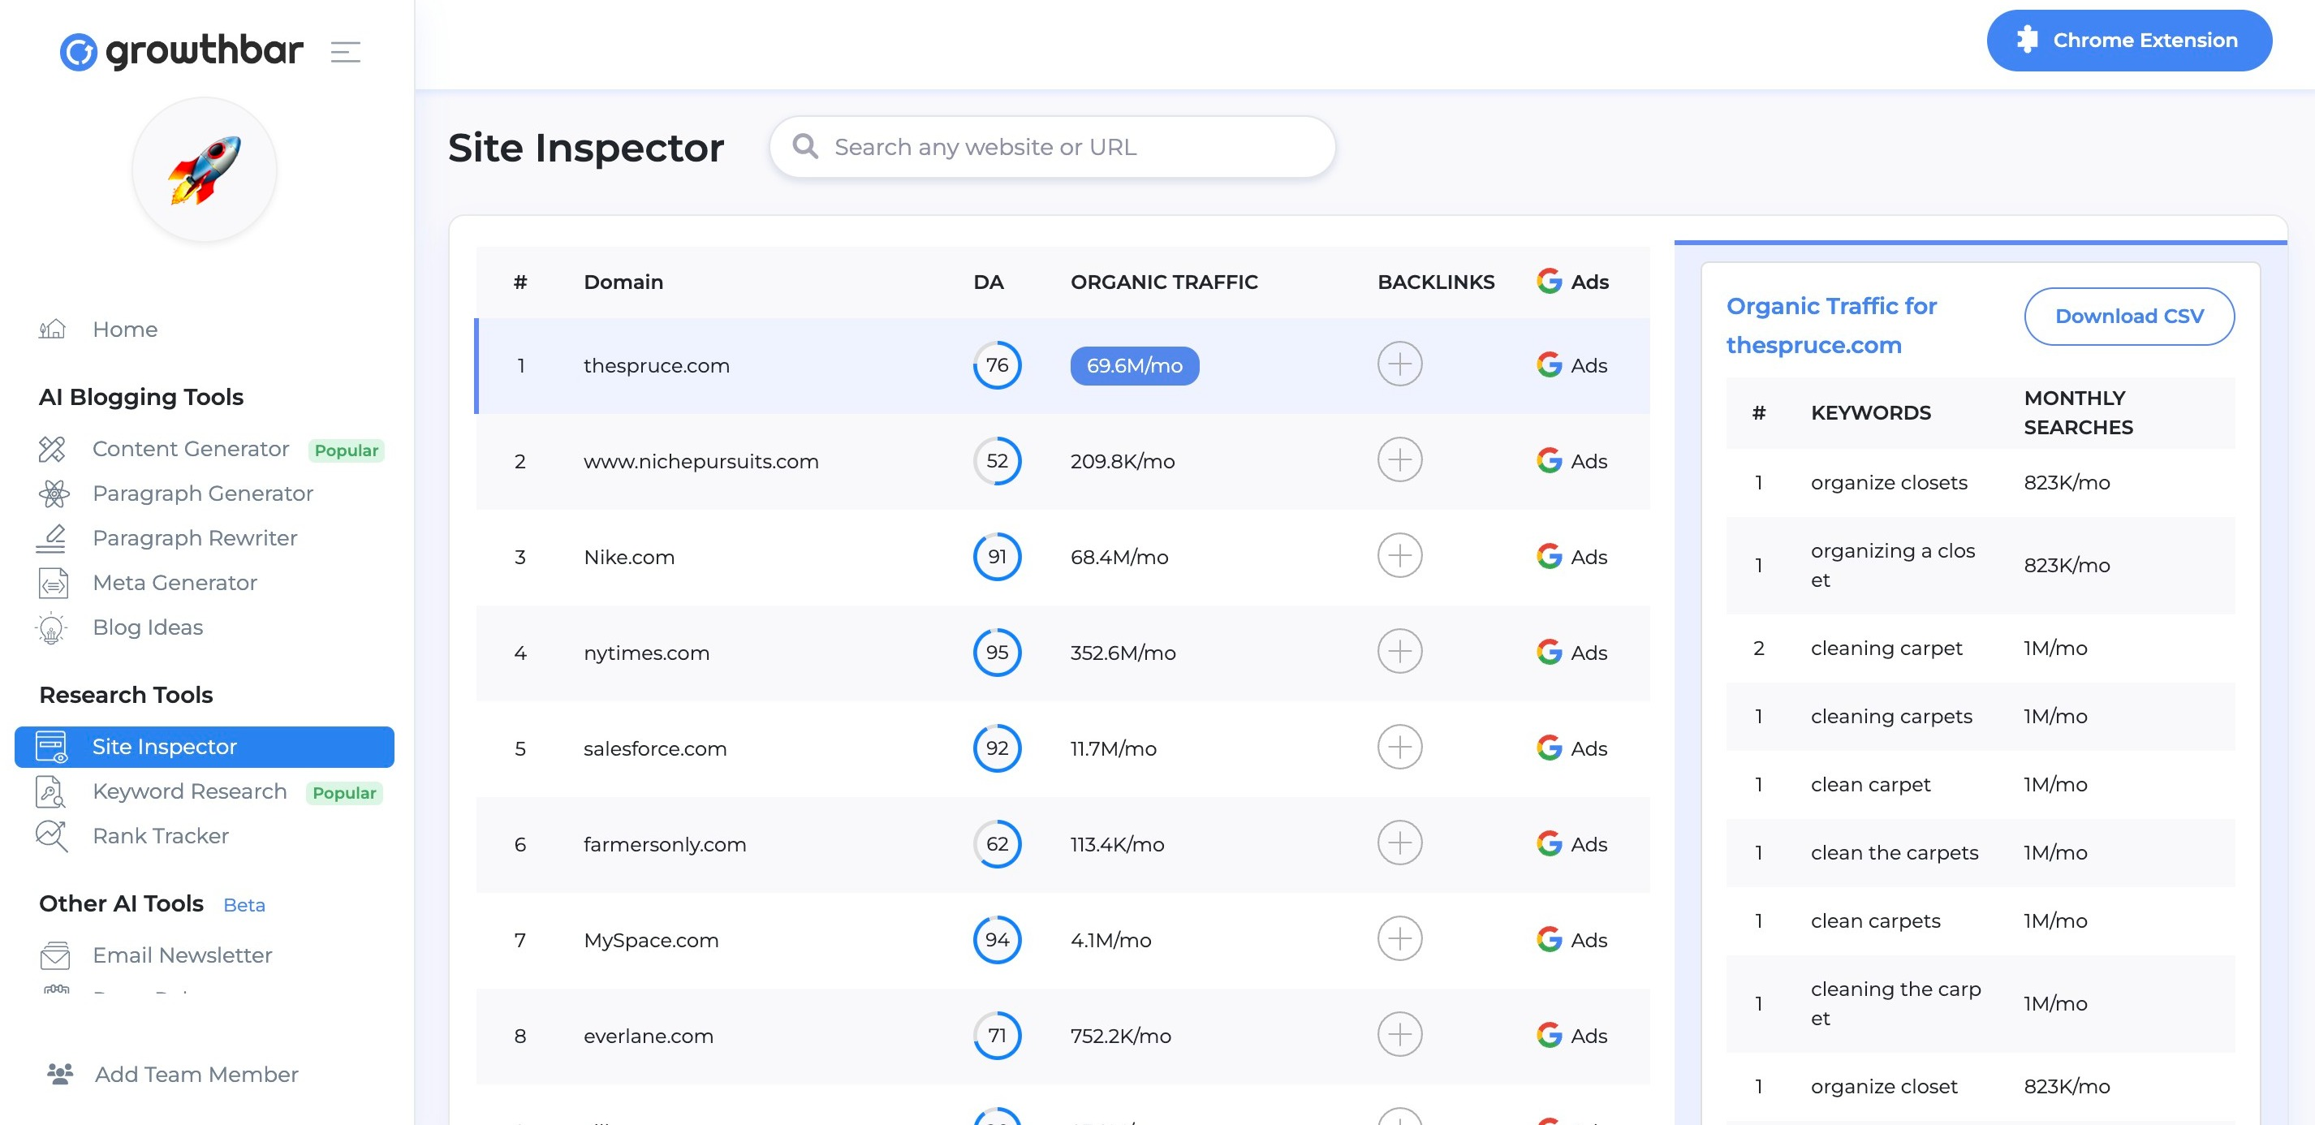The image size is (2315, 1125).
Task: Toggle the sidebar hamburger menu icon
Action: (345, 52)
